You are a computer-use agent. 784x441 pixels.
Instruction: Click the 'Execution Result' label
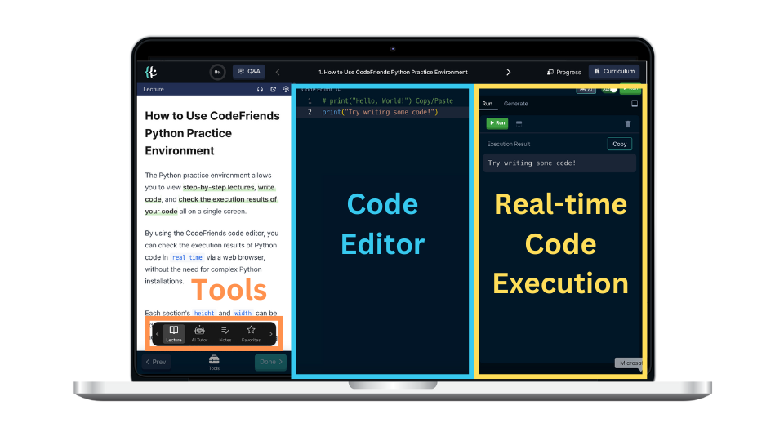(509, 144)
